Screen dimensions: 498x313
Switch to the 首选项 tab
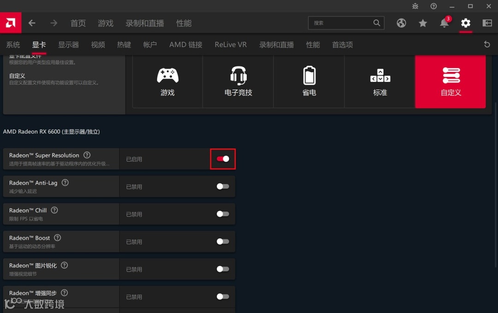pos(342,45)
